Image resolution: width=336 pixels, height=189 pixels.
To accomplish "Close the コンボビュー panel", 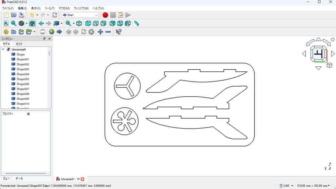I will pos(50,39).
